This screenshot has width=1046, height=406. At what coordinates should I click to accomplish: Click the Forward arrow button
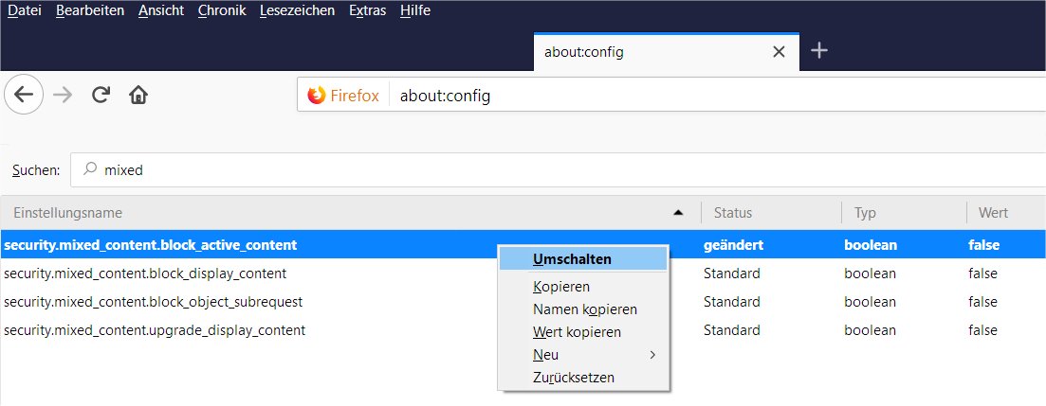[x=63, y=95]
